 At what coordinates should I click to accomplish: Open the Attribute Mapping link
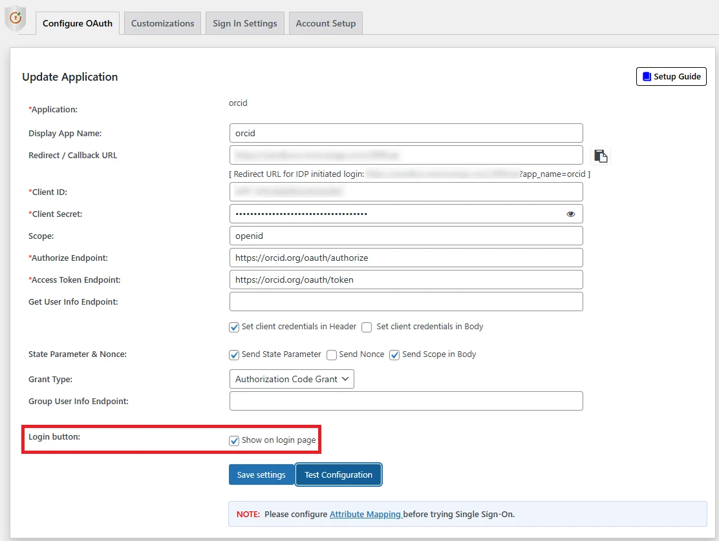click(366, 514)
